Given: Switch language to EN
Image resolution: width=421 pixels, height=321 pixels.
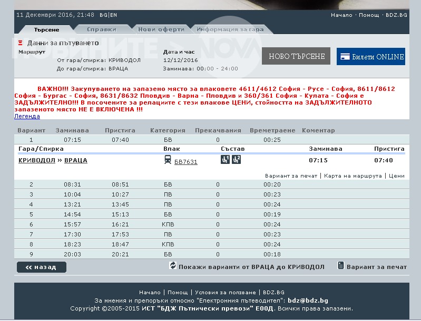Looking at the screenshot, I should click(x=113, y=15).
